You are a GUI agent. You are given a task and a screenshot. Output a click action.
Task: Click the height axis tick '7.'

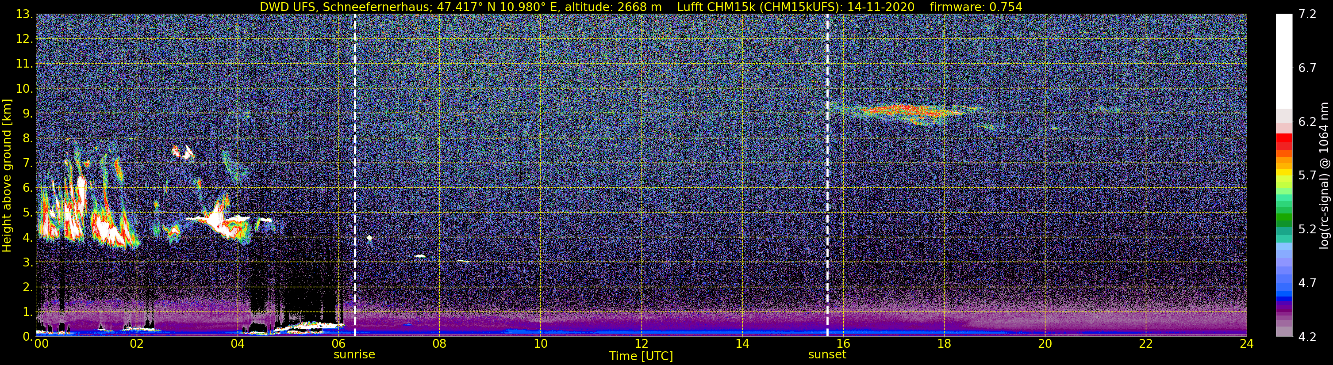(28, 163)
